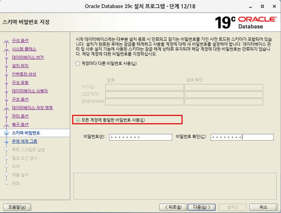The width and height of the screenshot is (281, 213).
Task: Select current 스키마 비밀번호 step
Action: coord(26,133)
